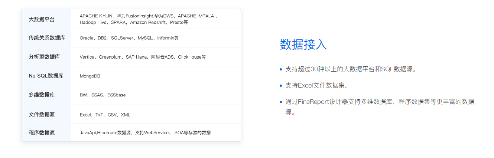Select the 分析型数据库 row label

pyautogui.click(x=44, y=57)
